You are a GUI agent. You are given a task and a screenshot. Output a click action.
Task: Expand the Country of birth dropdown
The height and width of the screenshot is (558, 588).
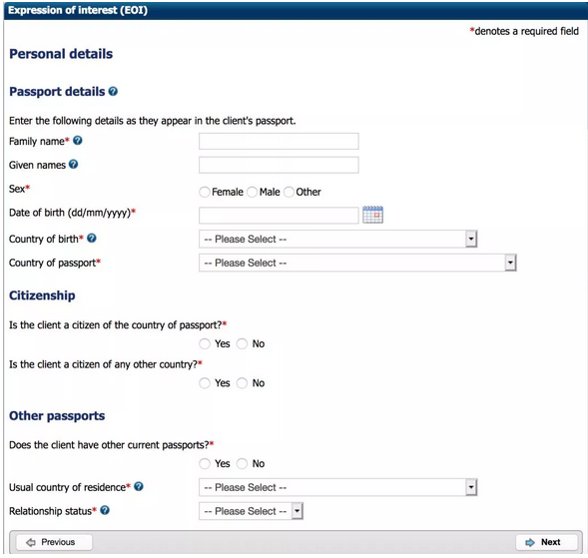click(337, 240)
